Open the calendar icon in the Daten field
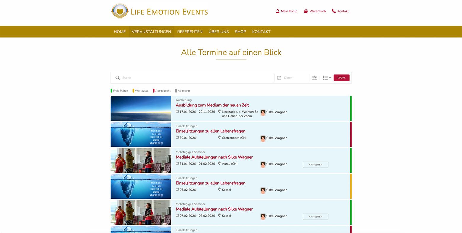Screen dimensions: 462x233 [x=279, y=78]
